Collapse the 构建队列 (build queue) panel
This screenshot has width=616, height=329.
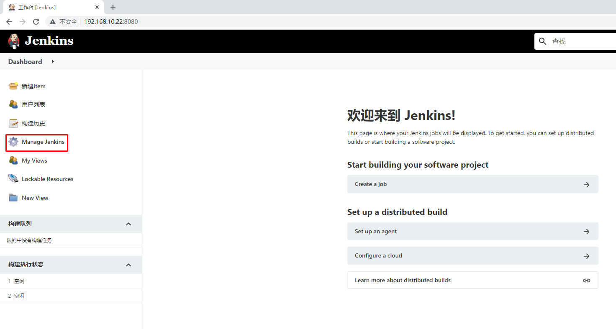(128, 224)
